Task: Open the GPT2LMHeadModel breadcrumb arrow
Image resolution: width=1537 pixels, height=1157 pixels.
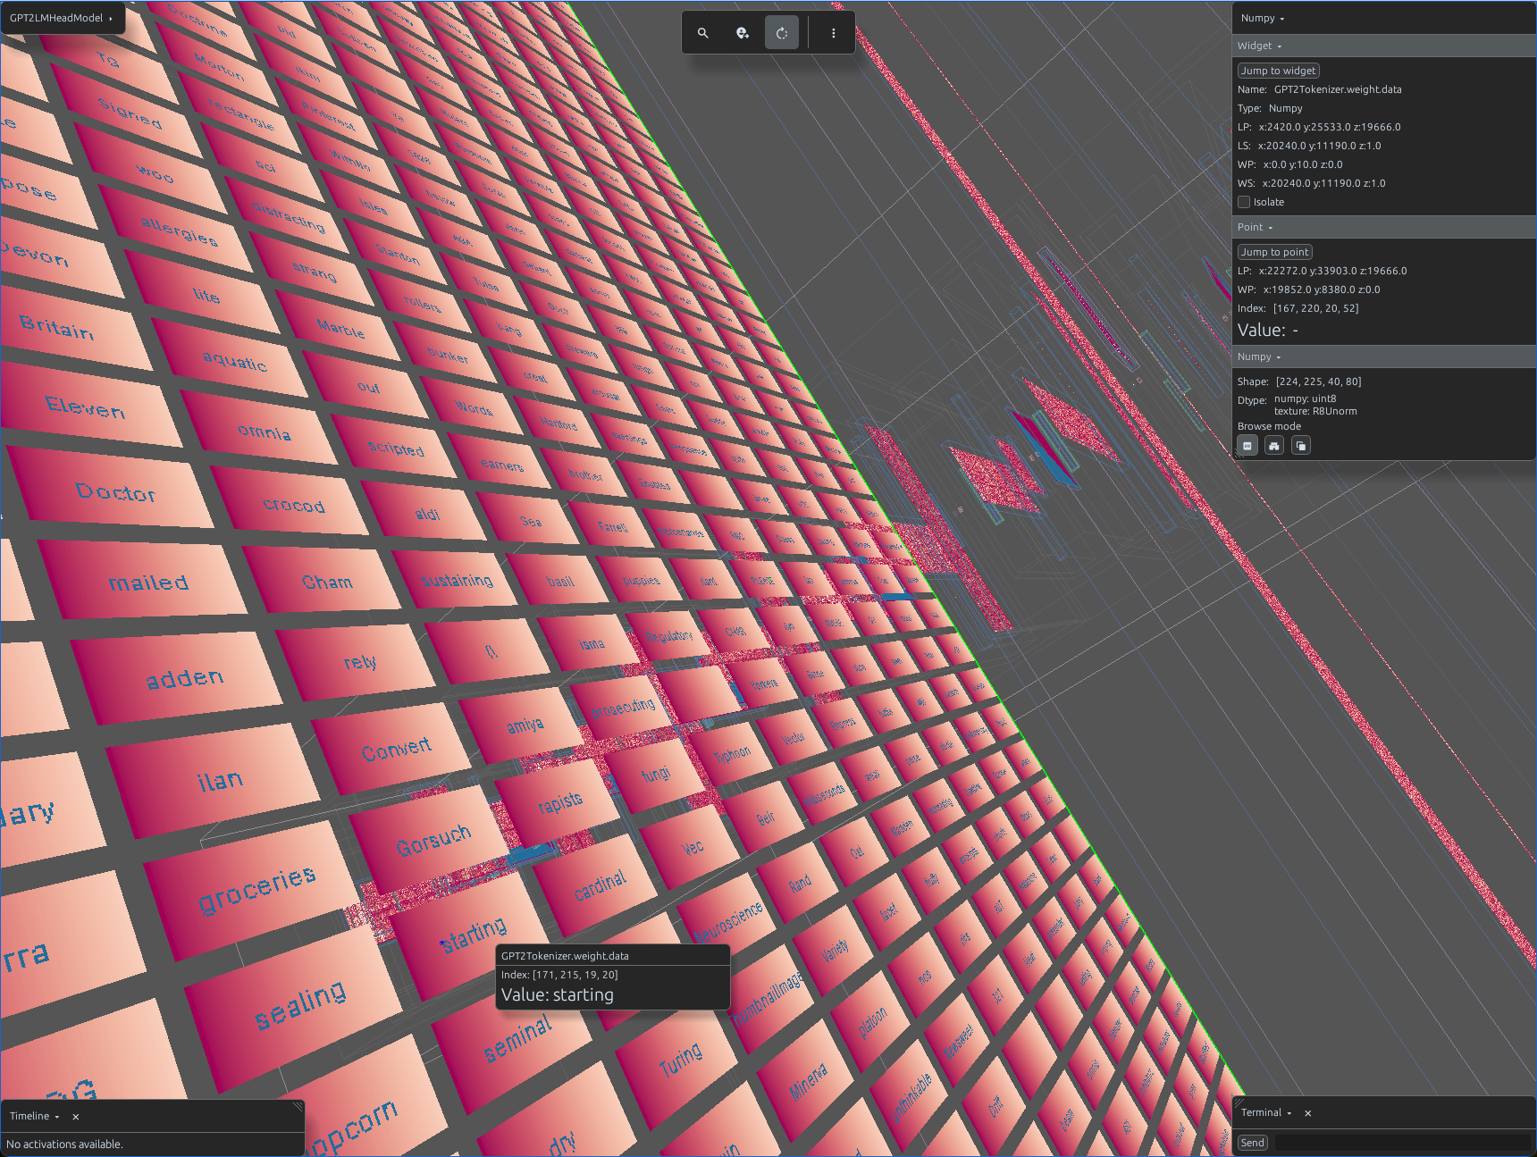Action: (x=111, y=18)
